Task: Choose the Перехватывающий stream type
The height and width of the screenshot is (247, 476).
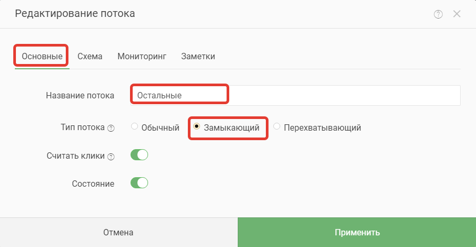Action: coord(276,126)
